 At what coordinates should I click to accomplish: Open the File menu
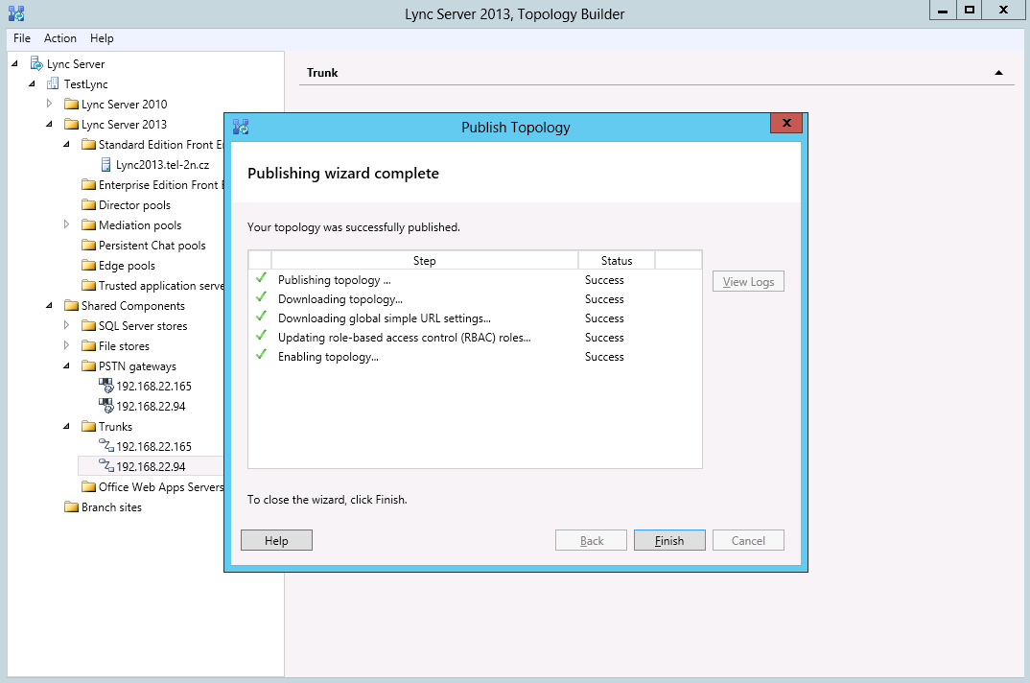22,38
